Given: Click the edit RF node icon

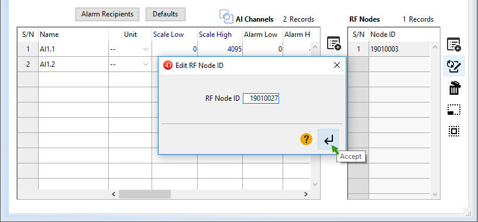Looking at the screenshot, I should coord(454,66).
